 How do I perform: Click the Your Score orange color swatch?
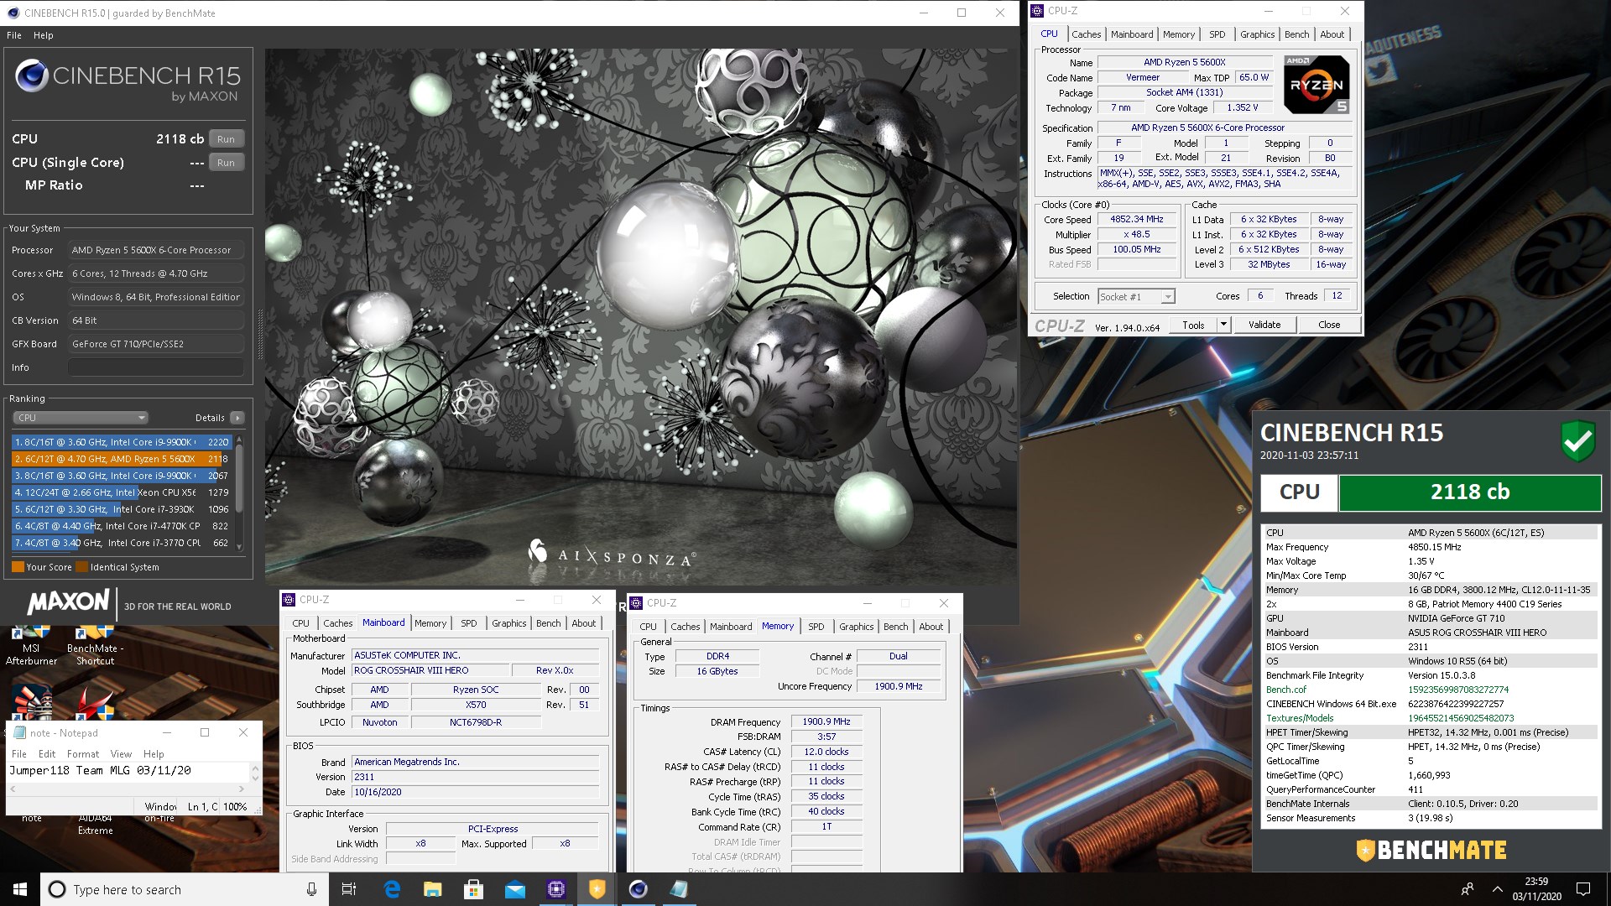tap(18, 567)
